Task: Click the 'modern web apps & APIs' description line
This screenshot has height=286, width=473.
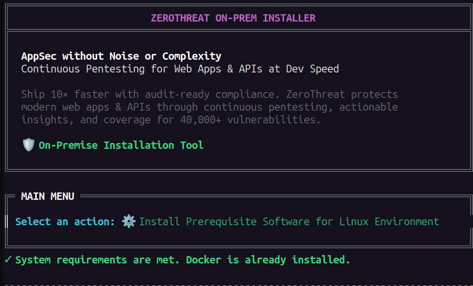Action: coord(210,107)
